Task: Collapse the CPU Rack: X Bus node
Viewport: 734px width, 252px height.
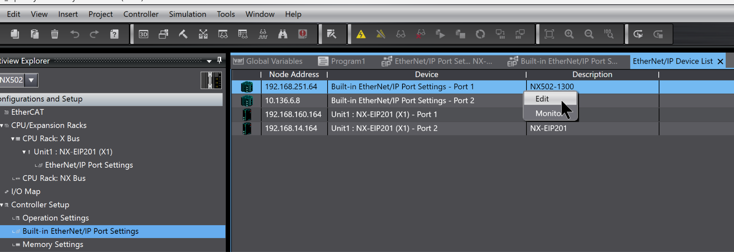Action: click(x=13, y=139)
